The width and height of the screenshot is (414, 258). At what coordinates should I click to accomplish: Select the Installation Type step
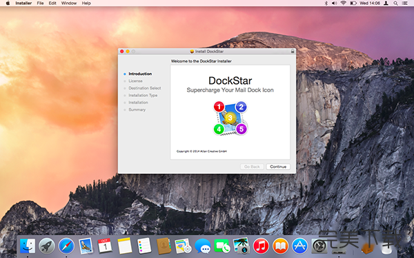click(x=143, y=96)
